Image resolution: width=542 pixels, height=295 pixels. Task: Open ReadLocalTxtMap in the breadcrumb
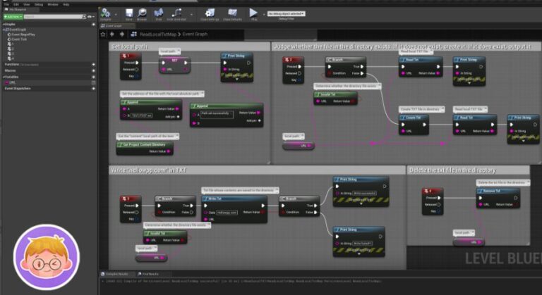(158, 34)
